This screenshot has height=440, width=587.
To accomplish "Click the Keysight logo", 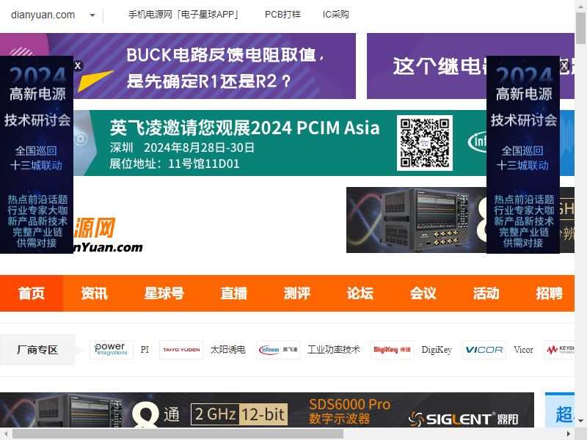I will click(x=559, y=350).
